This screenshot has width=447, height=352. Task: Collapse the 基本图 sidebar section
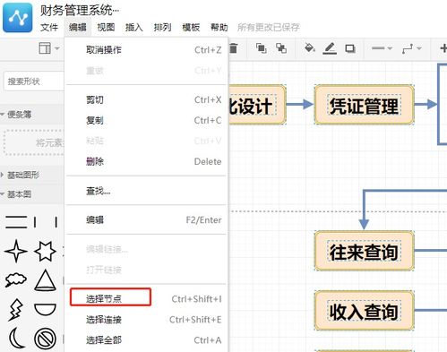click(19, 194)
